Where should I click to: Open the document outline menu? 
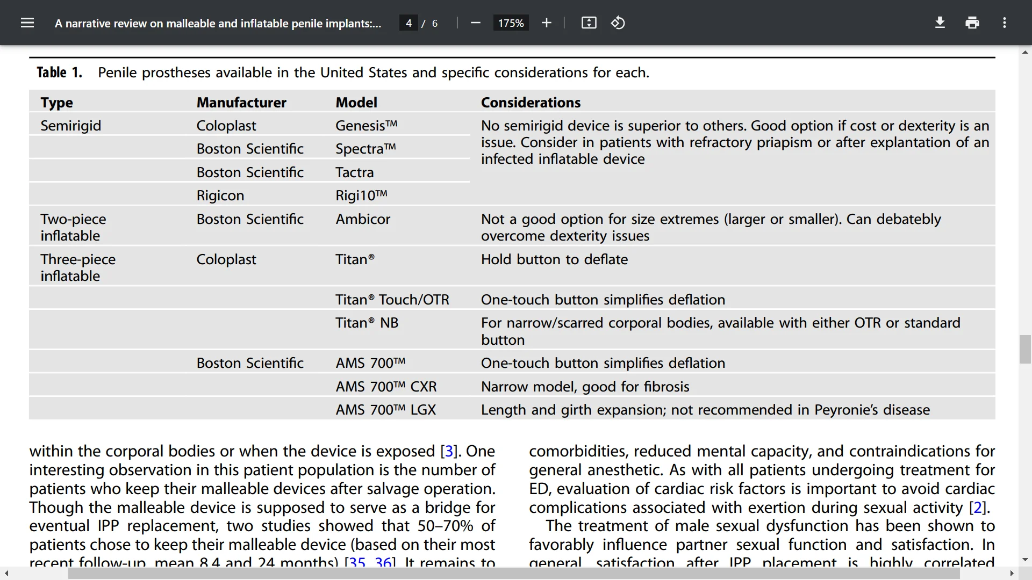27,23
